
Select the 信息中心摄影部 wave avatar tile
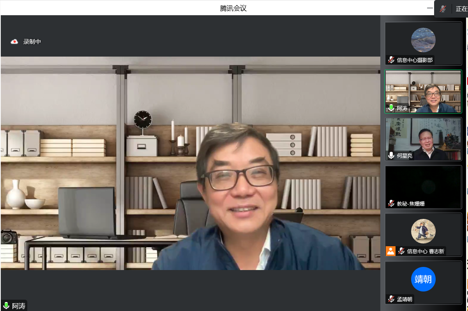point(423,40)
